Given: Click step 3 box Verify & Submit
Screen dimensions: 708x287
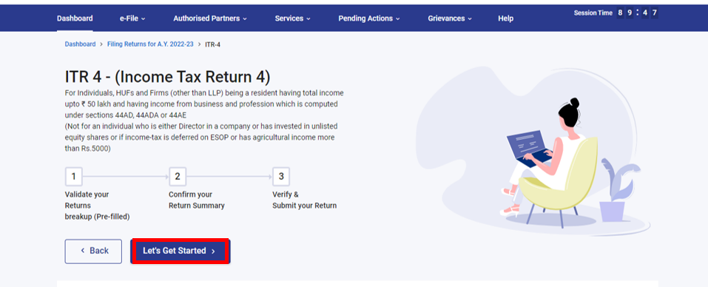Looking at the screenshot, I should tap(281, 177).
